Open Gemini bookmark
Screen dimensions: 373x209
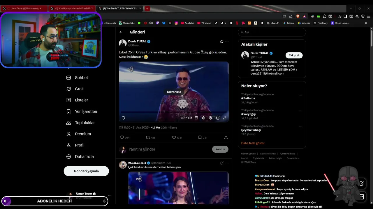(288, 23)
